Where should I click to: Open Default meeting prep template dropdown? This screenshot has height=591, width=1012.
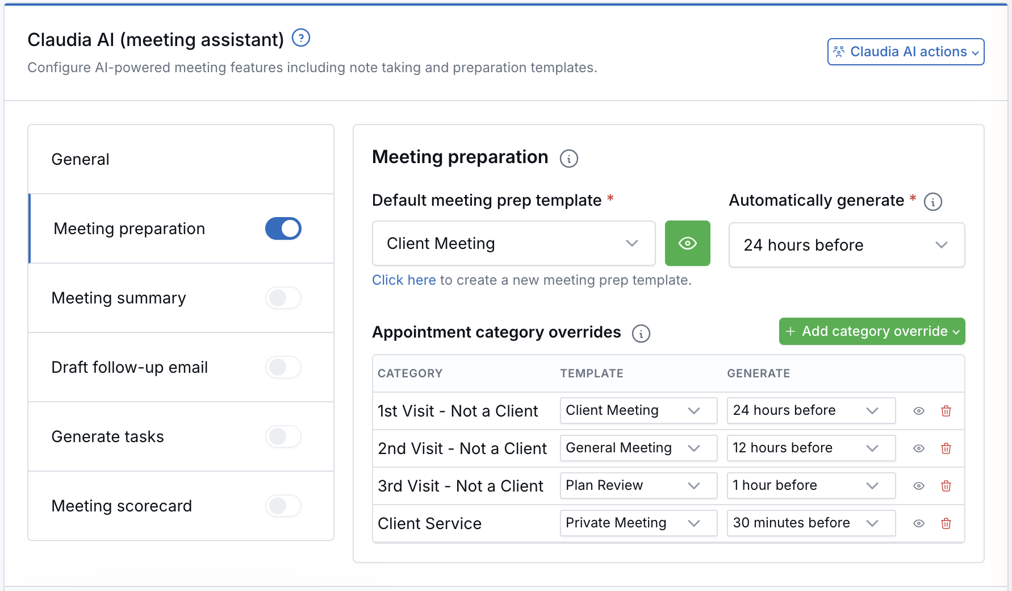point(513,243)
